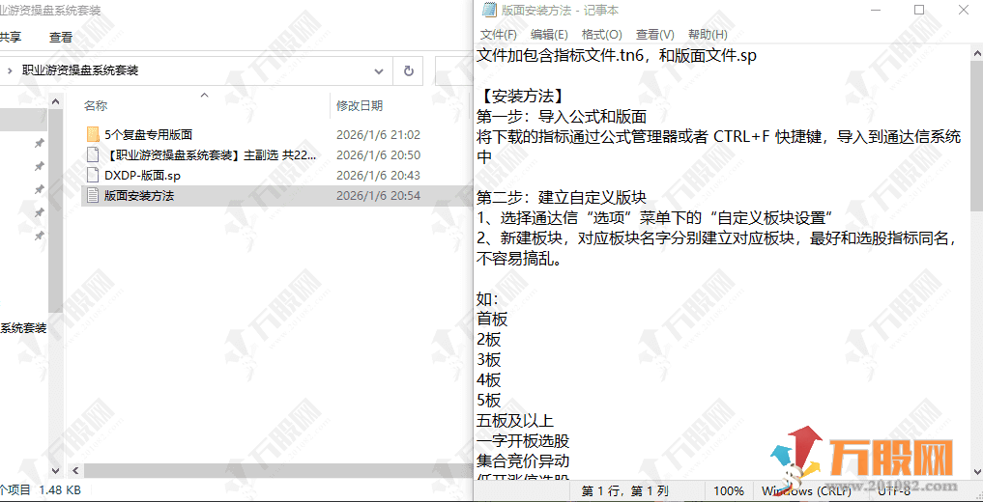
Task: Click the date 2026/1/6 20:54
Action: click(378, 196)
